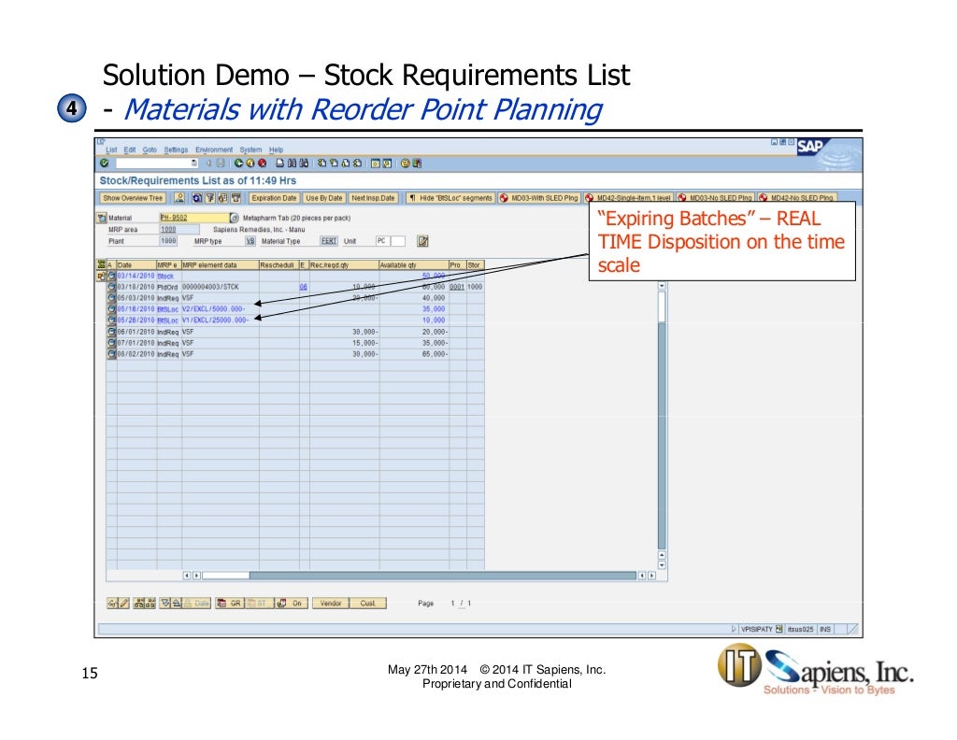The height and width of the screenshot is (740, 957).
Task: Click the yellow Exit icon in toolbar
Action: coord(250,163)
